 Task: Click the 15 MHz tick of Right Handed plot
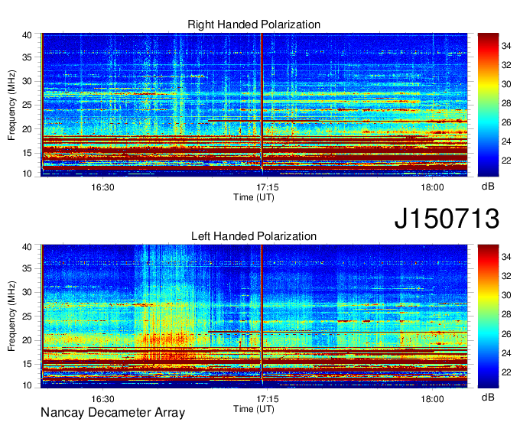click(28, 153)
